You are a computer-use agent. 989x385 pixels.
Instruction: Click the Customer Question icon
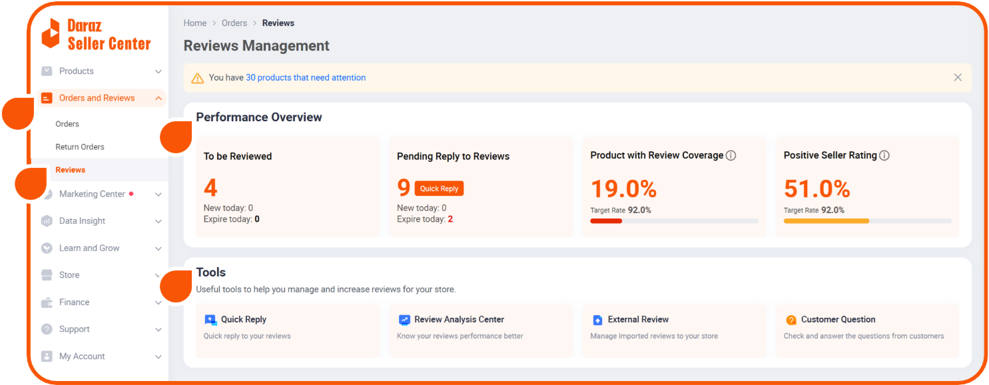[791, 320]
